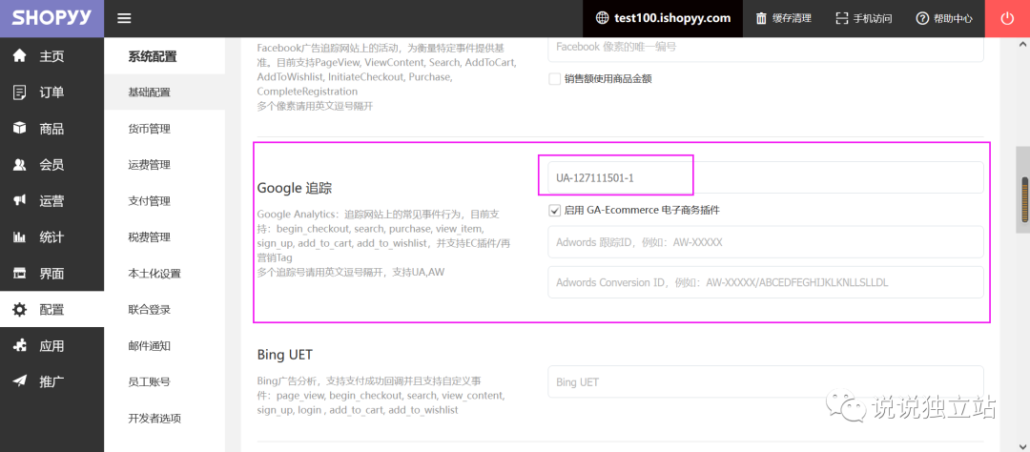1030x452 pixels.
Task: Click 缓存清理 in the top bar
Action: point(792,18)
